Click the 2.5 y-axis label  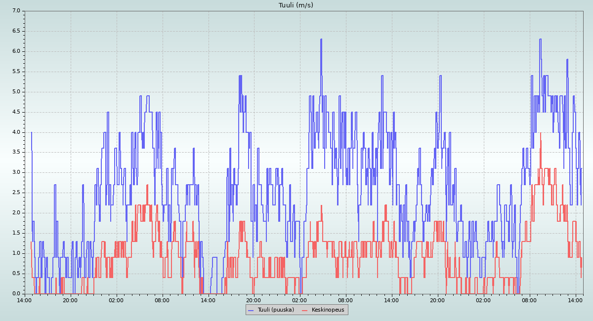click(16, 193)
